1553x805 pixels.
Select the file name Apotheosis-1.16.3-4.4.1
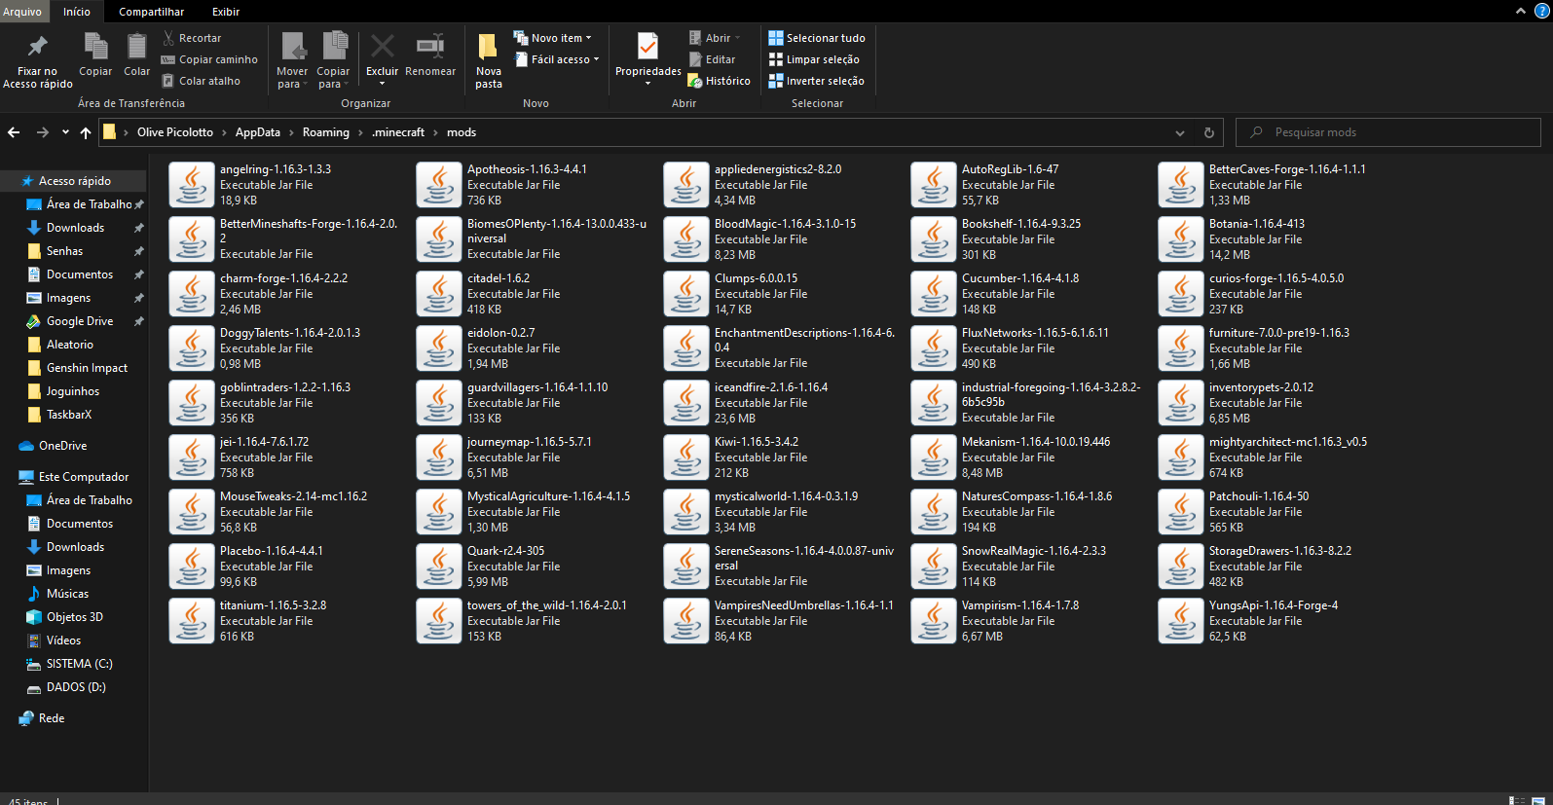(x=527, y=169)
